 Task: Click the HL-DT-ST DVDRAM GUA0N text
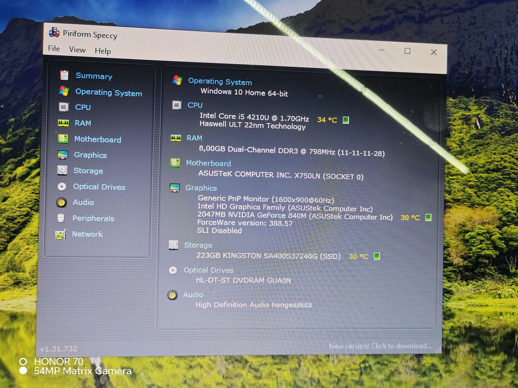(x=244, y=280)
